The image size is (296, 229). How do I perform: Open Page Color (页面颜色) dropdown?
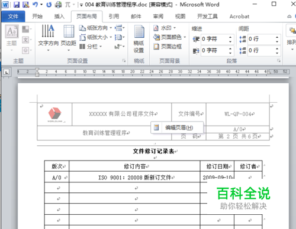tap(170, 37)
